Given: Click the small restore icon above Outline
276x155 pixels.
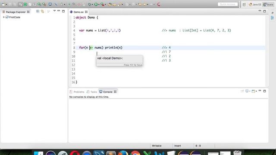Looking at the screenshot, I should click(273, 12).
